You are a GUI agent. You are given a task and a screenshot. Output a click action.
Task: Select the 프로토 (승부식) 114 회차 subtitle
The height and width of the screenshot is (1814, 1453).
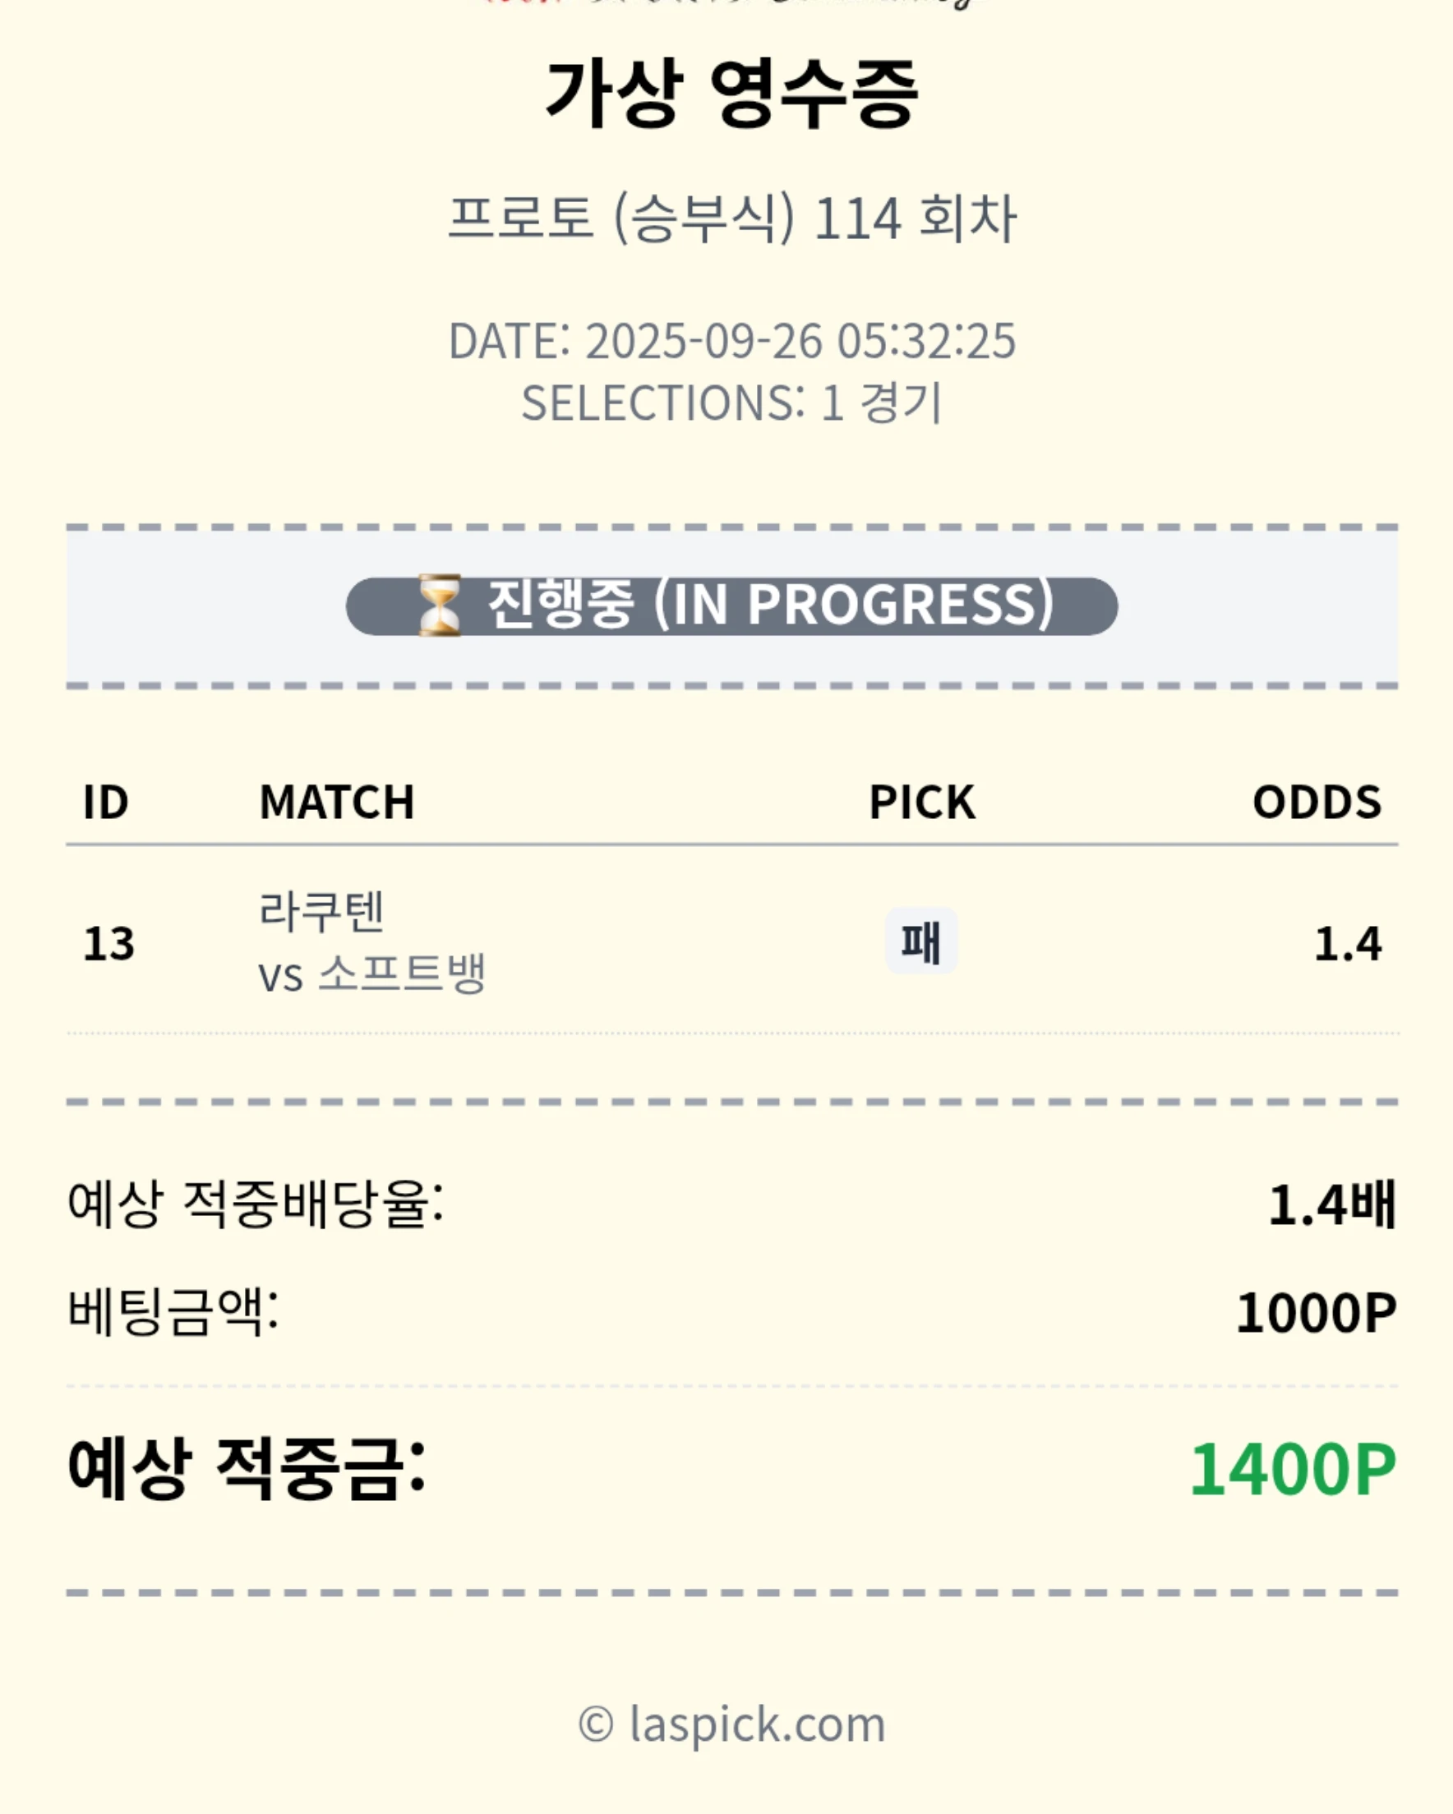coord(731,218)
